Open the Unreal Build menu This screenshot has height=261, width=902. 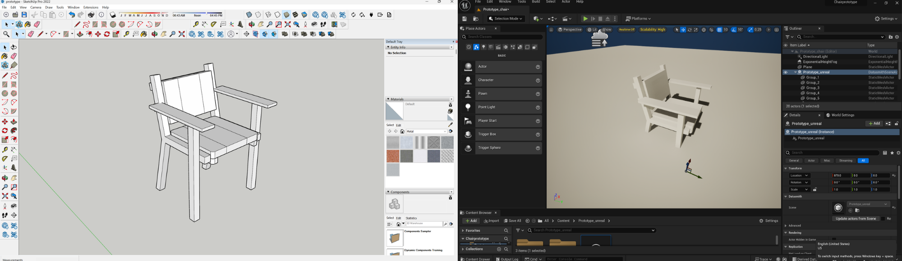coord(536,2)
